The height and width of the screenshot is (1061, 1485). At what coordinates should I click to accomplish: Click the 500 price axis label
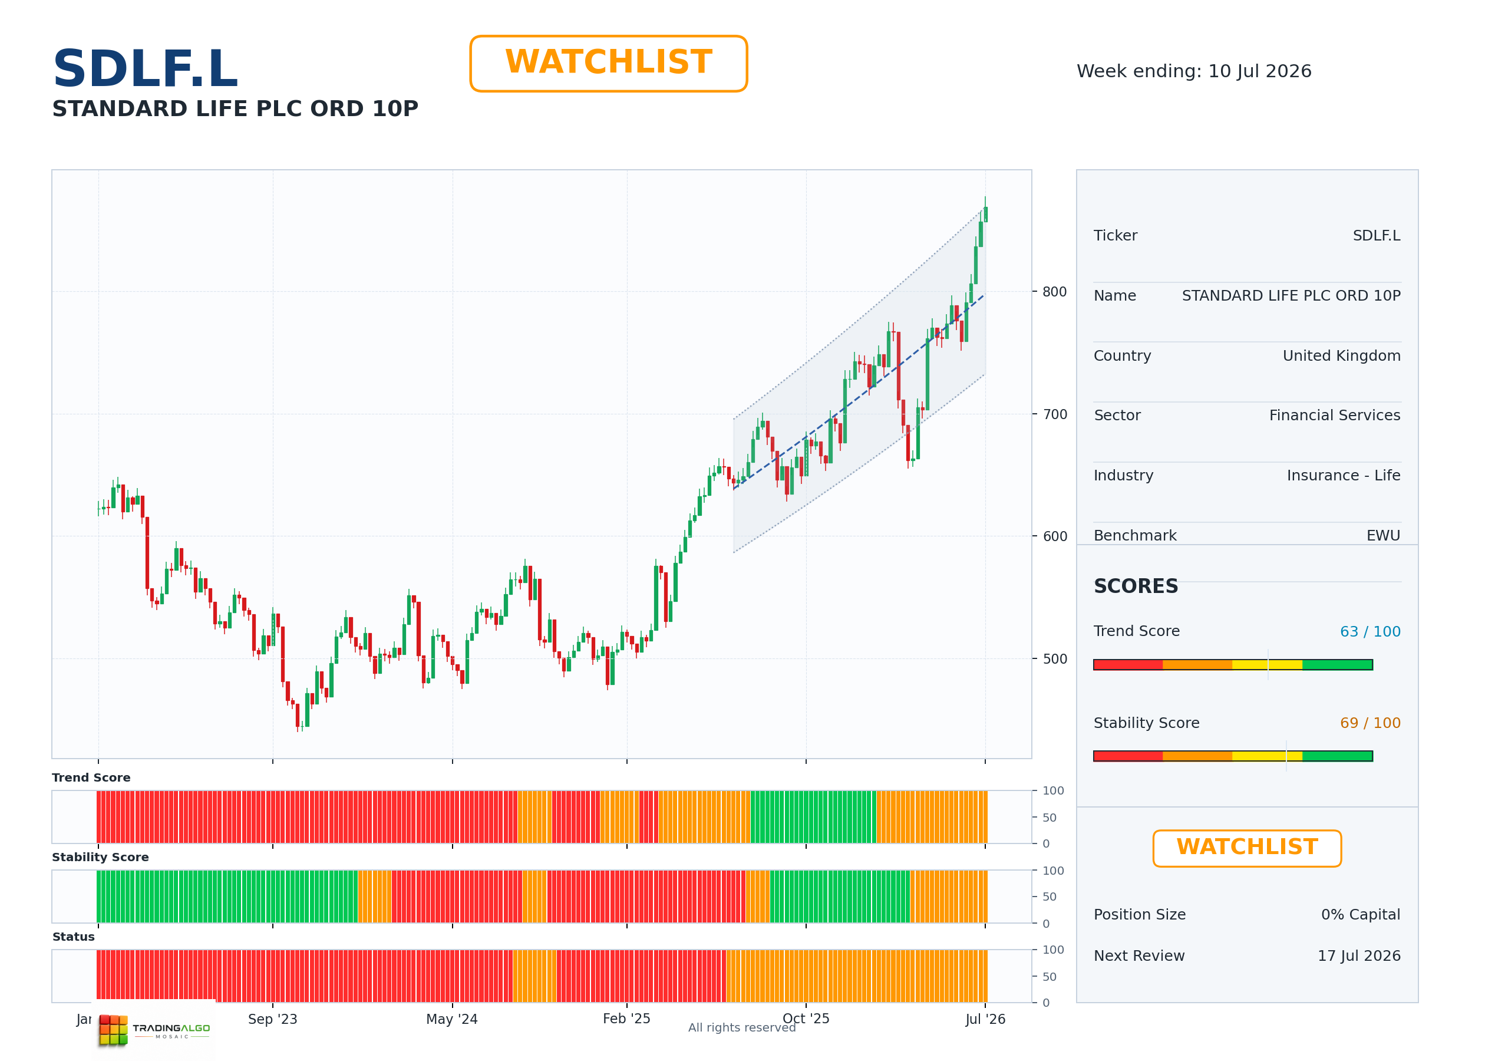[x=1055, y=659]
